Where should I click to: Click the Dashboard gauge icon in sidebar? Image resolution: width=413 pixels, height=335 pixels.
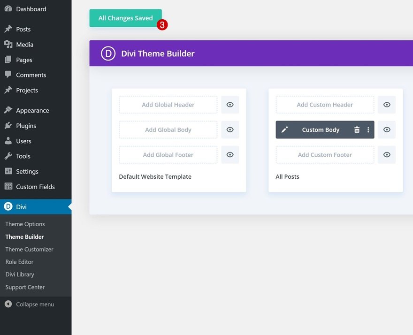8,9
